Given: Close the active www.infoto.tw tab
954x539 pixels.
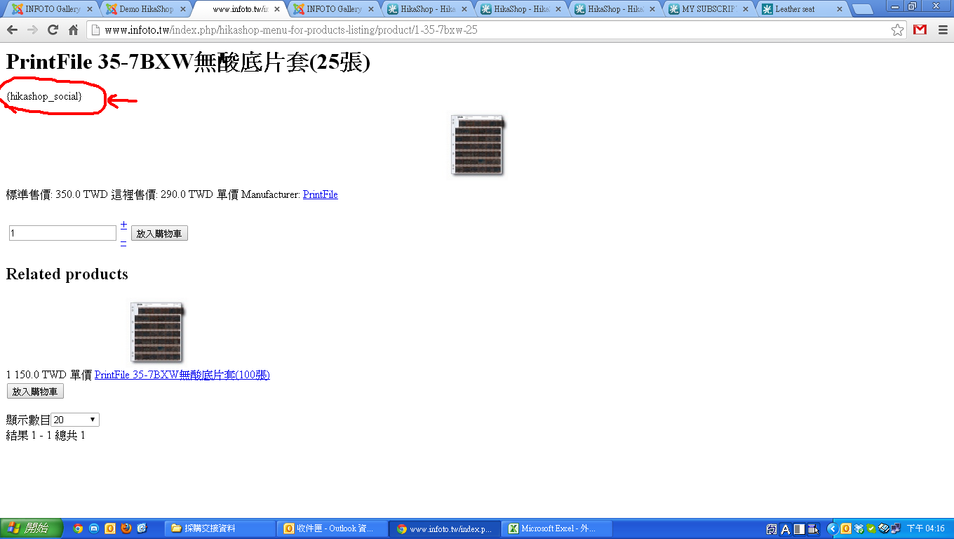Looking at the screenshot, I should coord(277,9).
